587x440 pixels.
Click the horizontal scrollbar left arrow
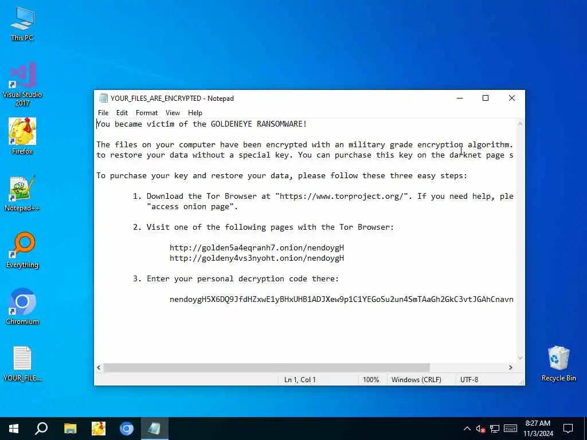tap(99, 367)
